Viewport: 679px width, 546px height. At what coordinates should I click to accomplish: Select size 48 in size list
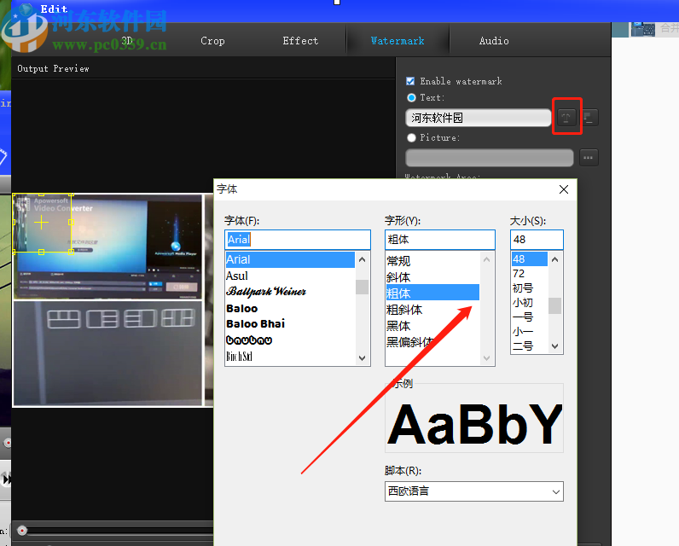[529, 259]
